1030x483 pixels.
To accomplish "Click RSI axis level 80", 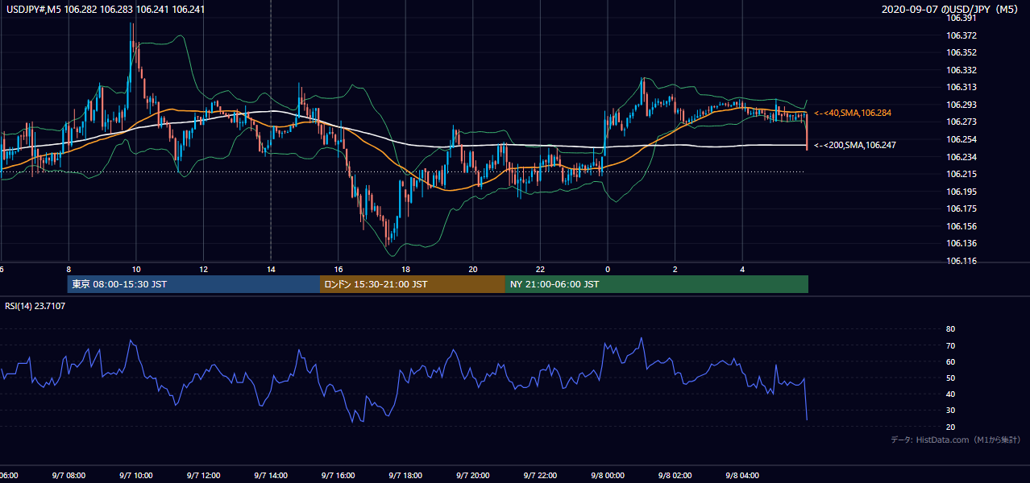I will [x=950, y=329].
